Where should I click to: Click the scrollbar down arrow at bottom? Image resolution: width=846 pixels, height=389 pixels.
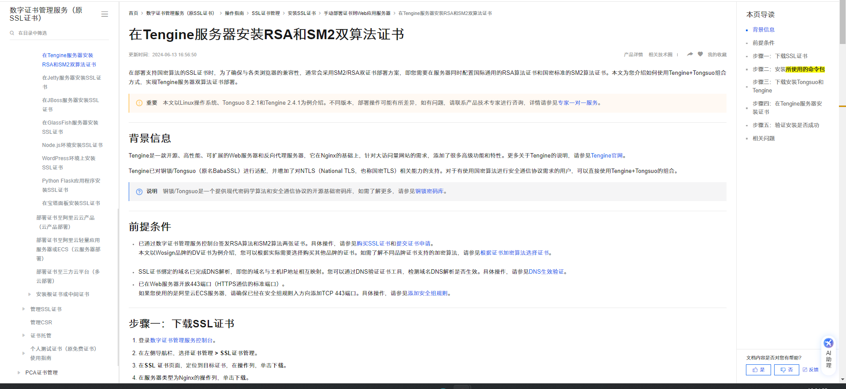(x=842, y=379)
